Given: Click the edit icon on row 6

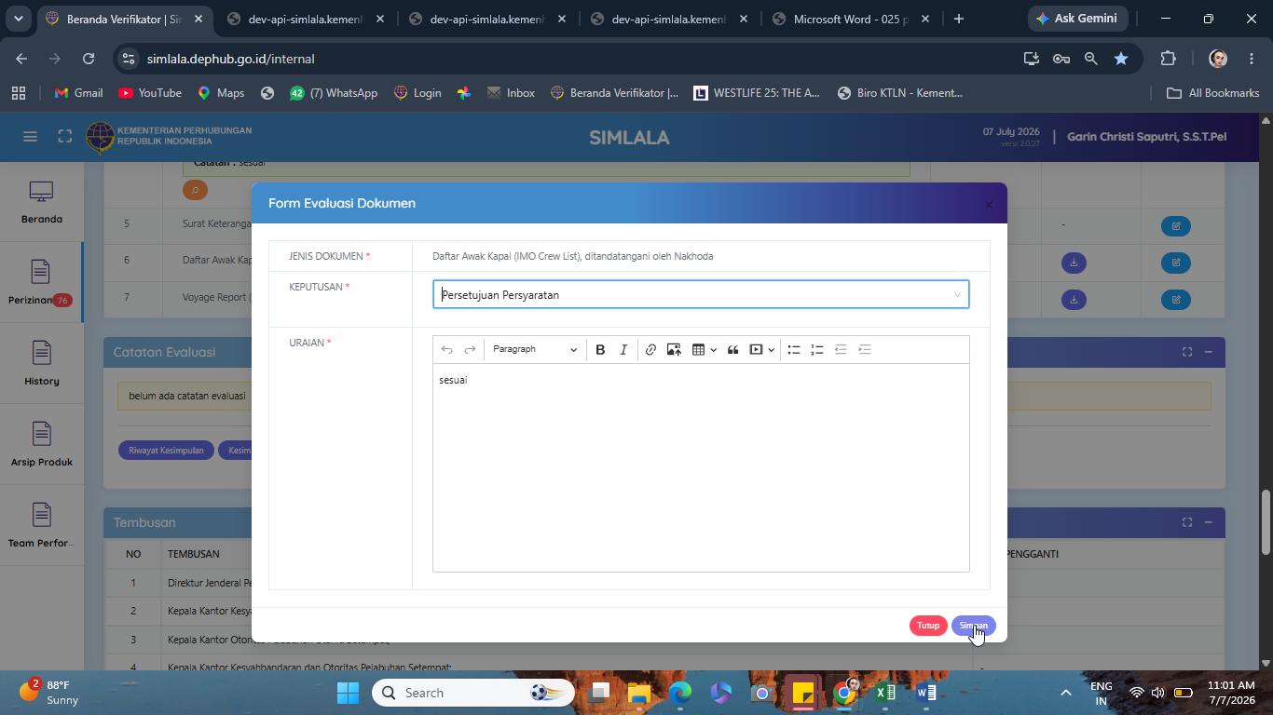Looking at the screenshot, I should coord(1176,263).
